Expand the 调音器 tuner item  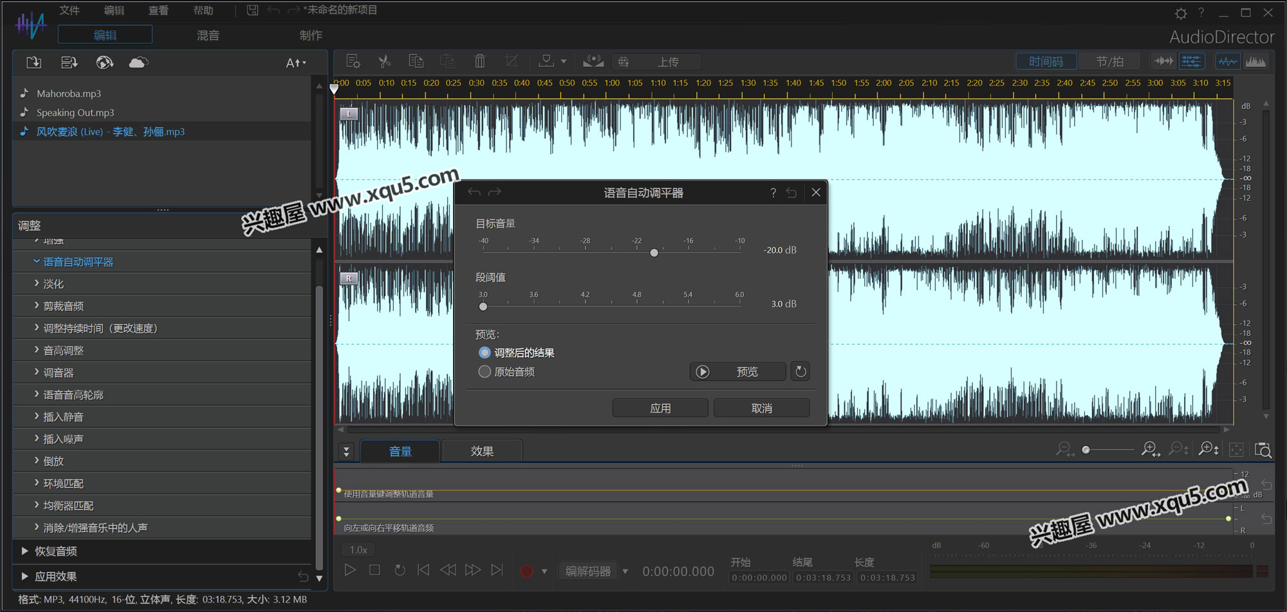37,372
